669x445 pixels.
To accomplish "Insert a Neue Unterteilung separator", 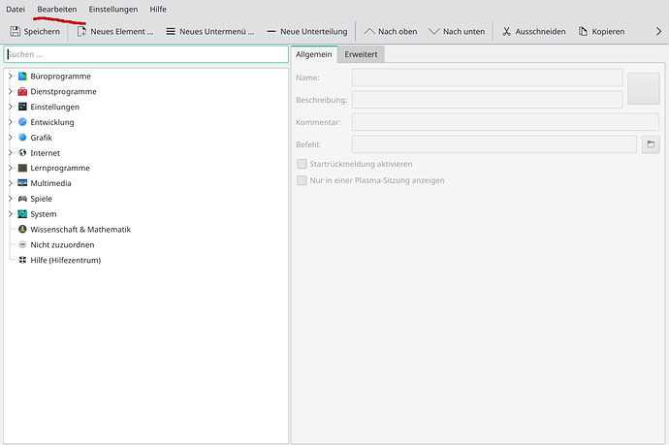I will (271, 32).
